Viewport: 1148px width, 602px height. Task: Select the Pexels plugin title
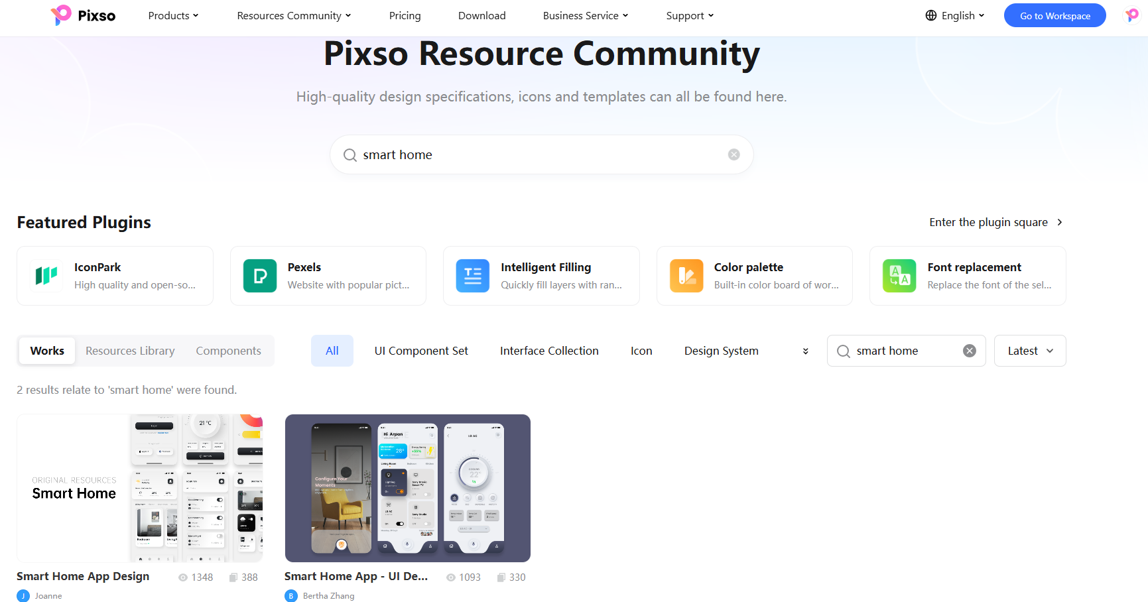304,267
